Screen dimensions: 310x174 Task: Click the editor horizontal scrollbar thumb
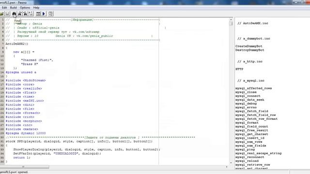pyautogui.click(x=25, y=167)
